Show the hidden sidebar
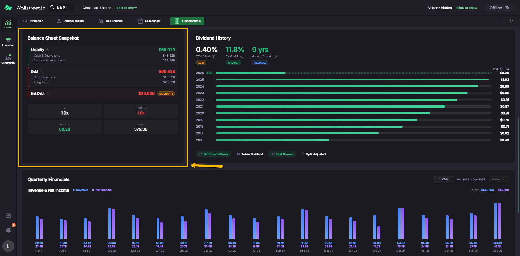This screenshot has height=256, width=520. pos(467,8)
